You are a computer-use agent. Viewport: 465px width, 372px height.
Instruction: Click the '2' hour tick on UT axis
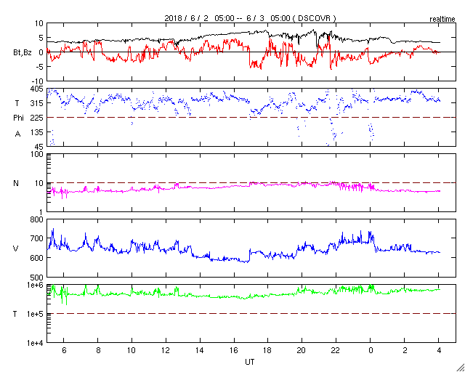click(x=405, y=351)
